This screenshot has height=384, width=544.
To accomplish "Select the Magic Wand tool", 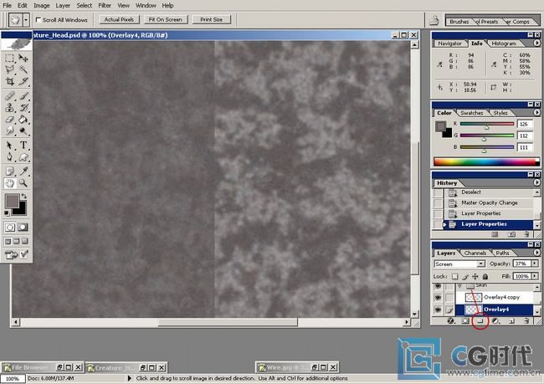I will point(23,69).
